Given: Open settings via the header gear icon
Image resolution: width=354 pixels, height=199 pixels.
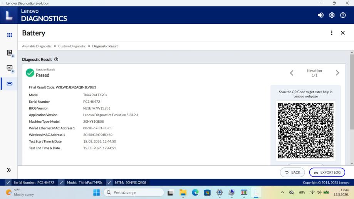Looking at the screenshot, I should 332,15.
